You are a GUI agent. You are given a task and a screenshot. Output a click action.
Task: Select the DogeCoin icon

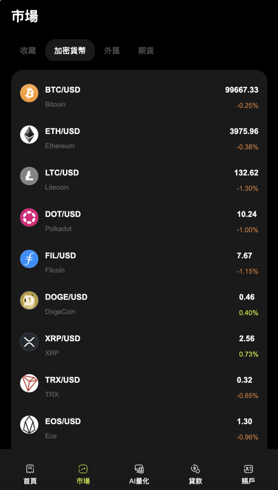(x=29, y=301)
